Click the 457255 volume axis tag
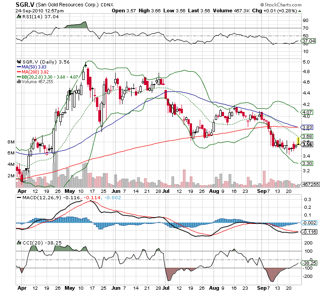Screen dimensions: 320x292 point(310,184)
